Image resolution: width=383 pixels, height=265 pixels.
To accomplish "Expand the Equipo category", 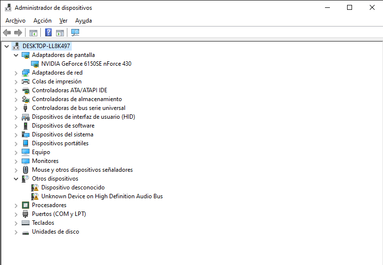I will pos(16,152).
